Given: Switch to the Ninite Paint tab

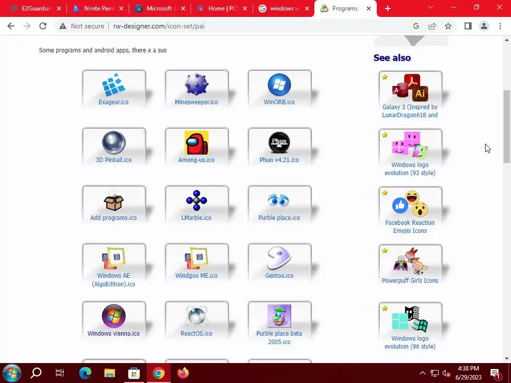Looking at the screenshot, I should click(95, 8).
